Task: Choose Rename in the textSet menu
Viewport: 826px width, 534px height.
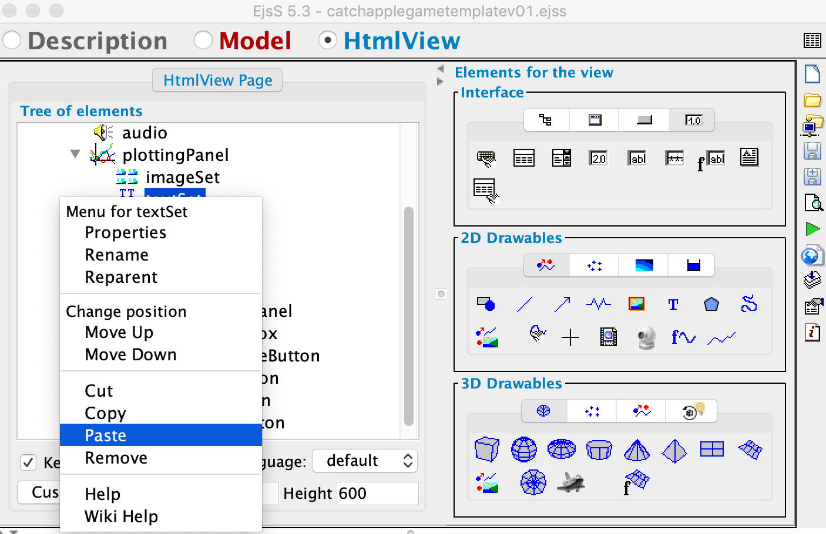Action: tap(117, 255)
